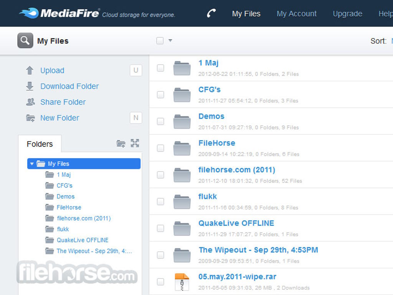Click the New Folder icon in sidebar
Viewport: 393px width, 295px height.
click(x=30, y=118)
